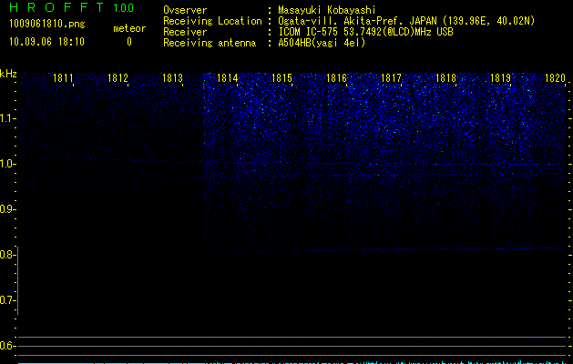Select the file name 1009061810.png
Viewport: 573px width, 364px height.
click(x=47, y=24)
